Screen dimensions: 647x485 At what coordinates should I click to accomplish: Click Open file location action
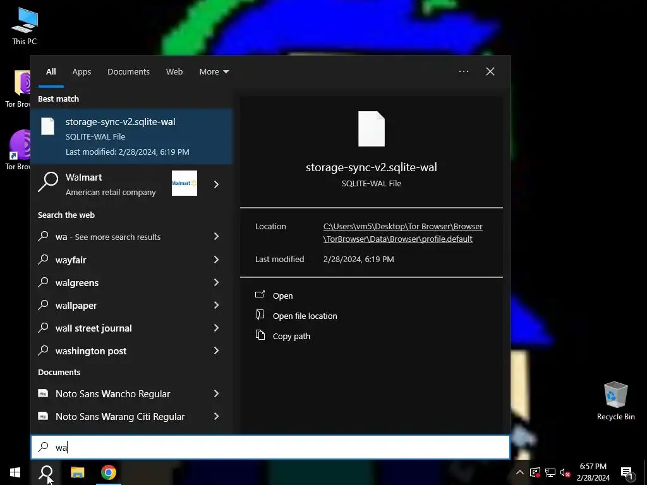tap(305, 316)
